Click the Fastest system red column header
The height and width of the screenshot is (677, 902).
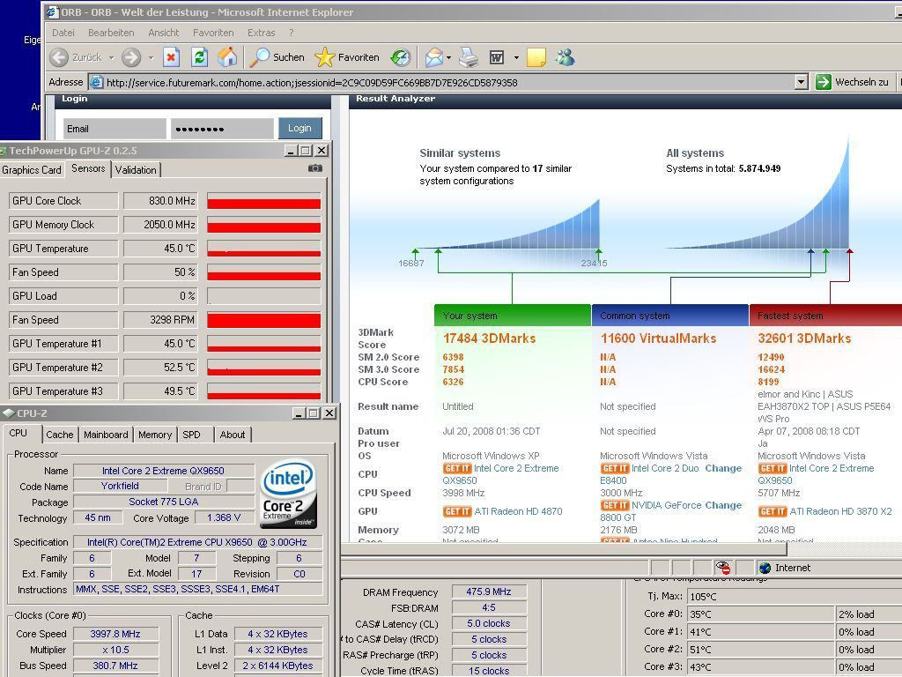(826, 316)
